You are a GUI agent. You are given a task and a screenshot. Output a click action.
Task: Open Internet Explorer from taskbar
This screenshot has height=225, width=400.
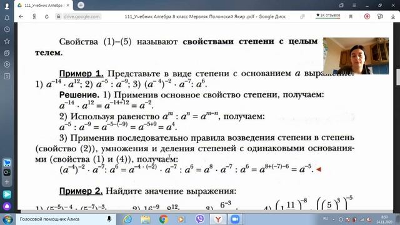point(127,219)
